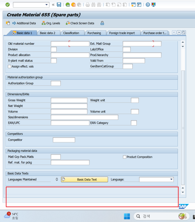Click the Check Screen Data button
This screenshot has width=195, height=222.
point(80,23)
